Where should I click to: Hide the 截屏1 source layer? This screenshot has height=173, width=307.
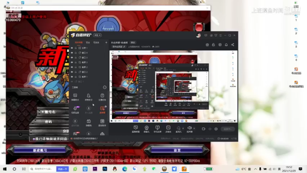tap(72, 77)
